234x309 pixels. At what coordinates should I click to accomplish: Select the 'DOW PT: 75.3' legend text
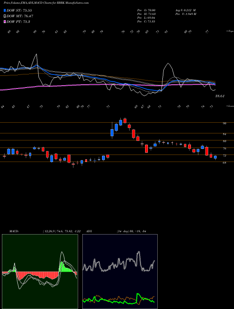pyautogui.click(x=18, y=22)
